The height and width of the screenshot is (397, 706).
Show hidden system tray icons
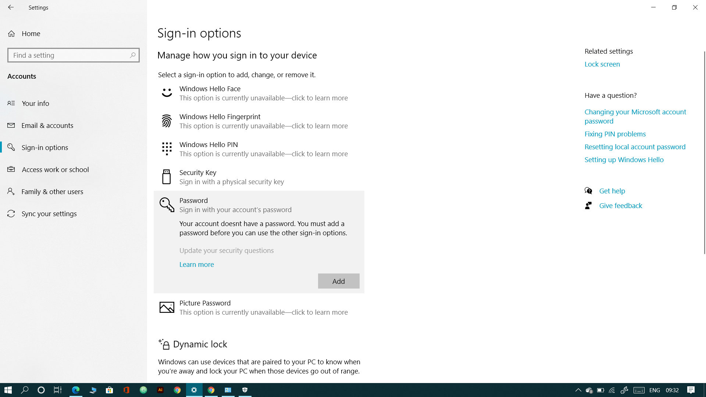click(x=578, y=390)
